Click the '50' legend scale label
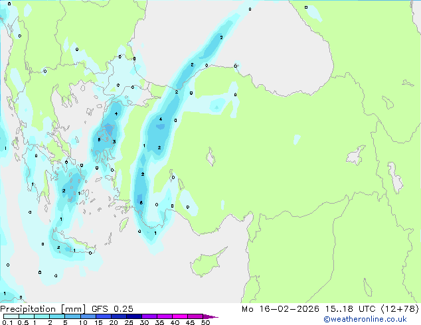 point(205,322)
